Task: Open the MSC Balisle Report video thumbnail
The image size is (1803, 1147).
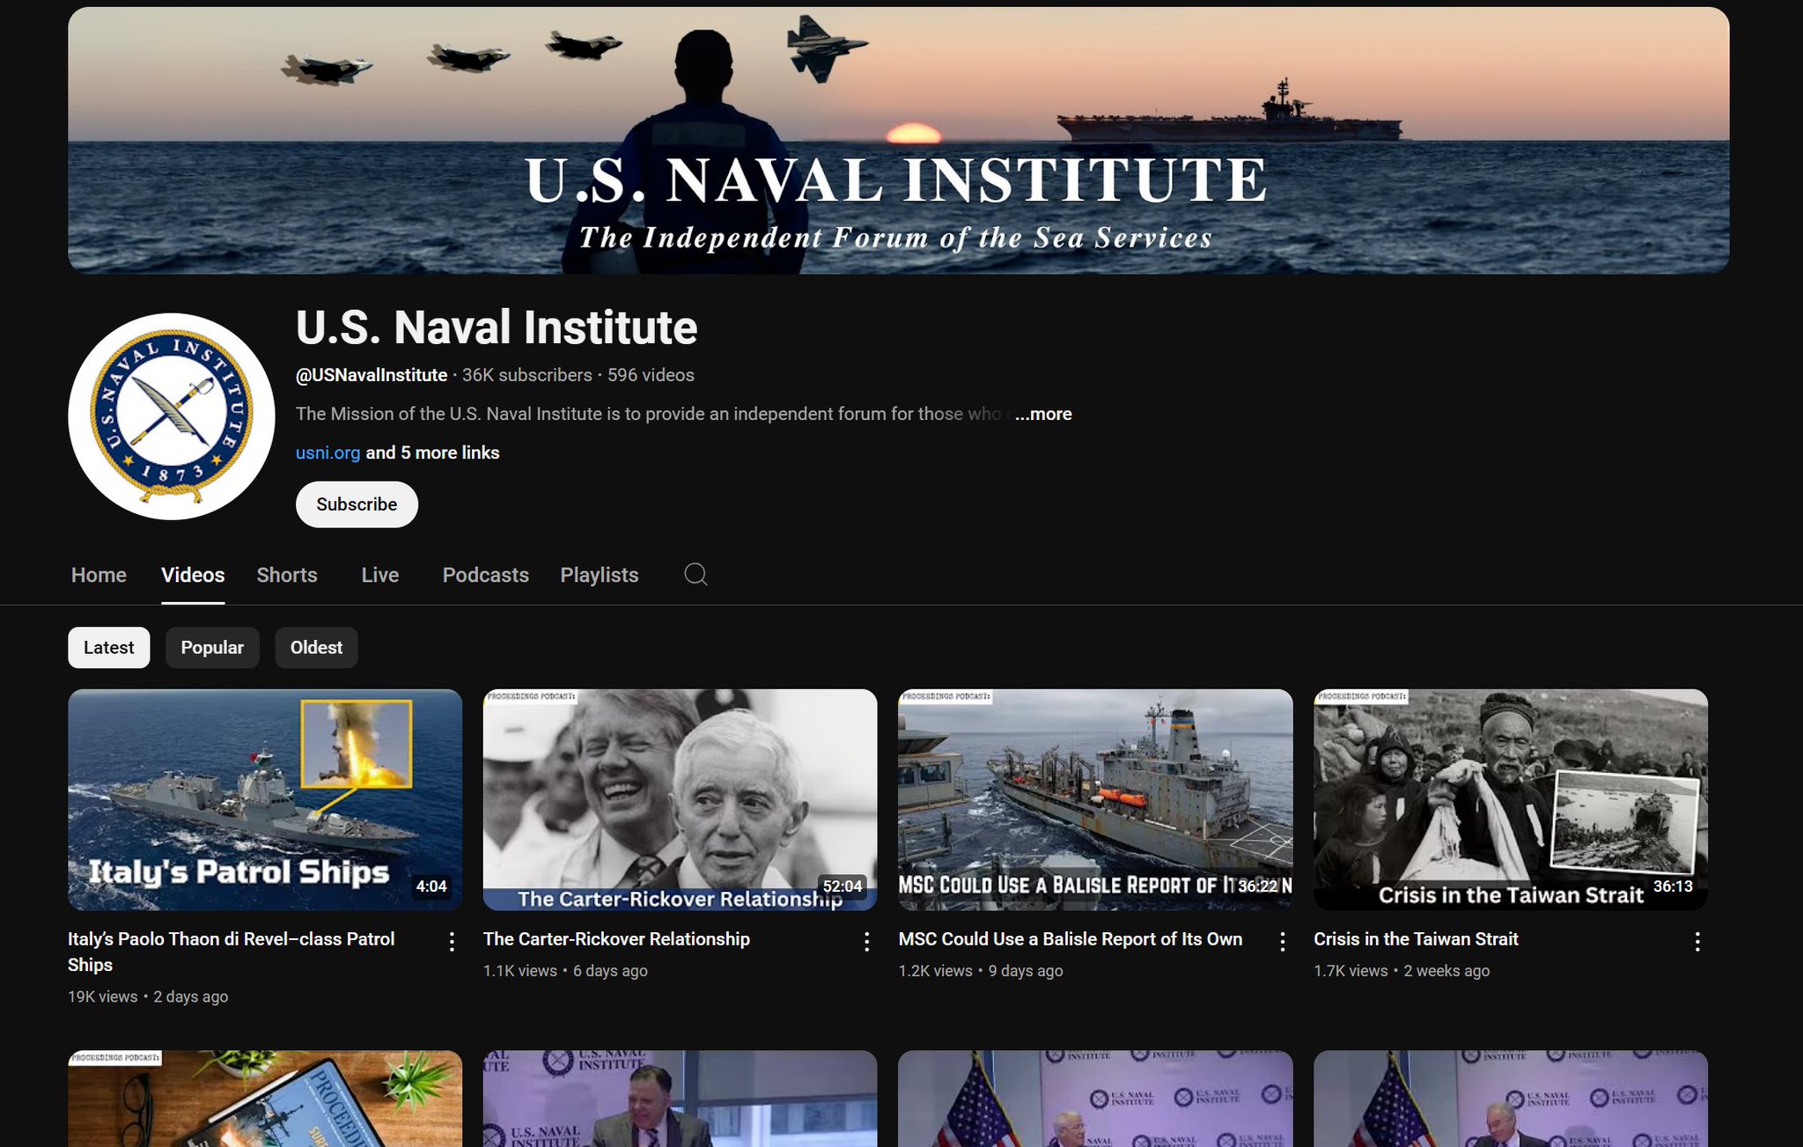Action: (1095, 799)
